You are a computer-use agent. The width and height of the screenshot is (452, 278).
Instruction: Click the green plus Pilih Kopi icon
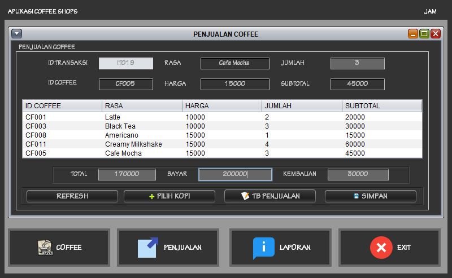tap(151, 196)
